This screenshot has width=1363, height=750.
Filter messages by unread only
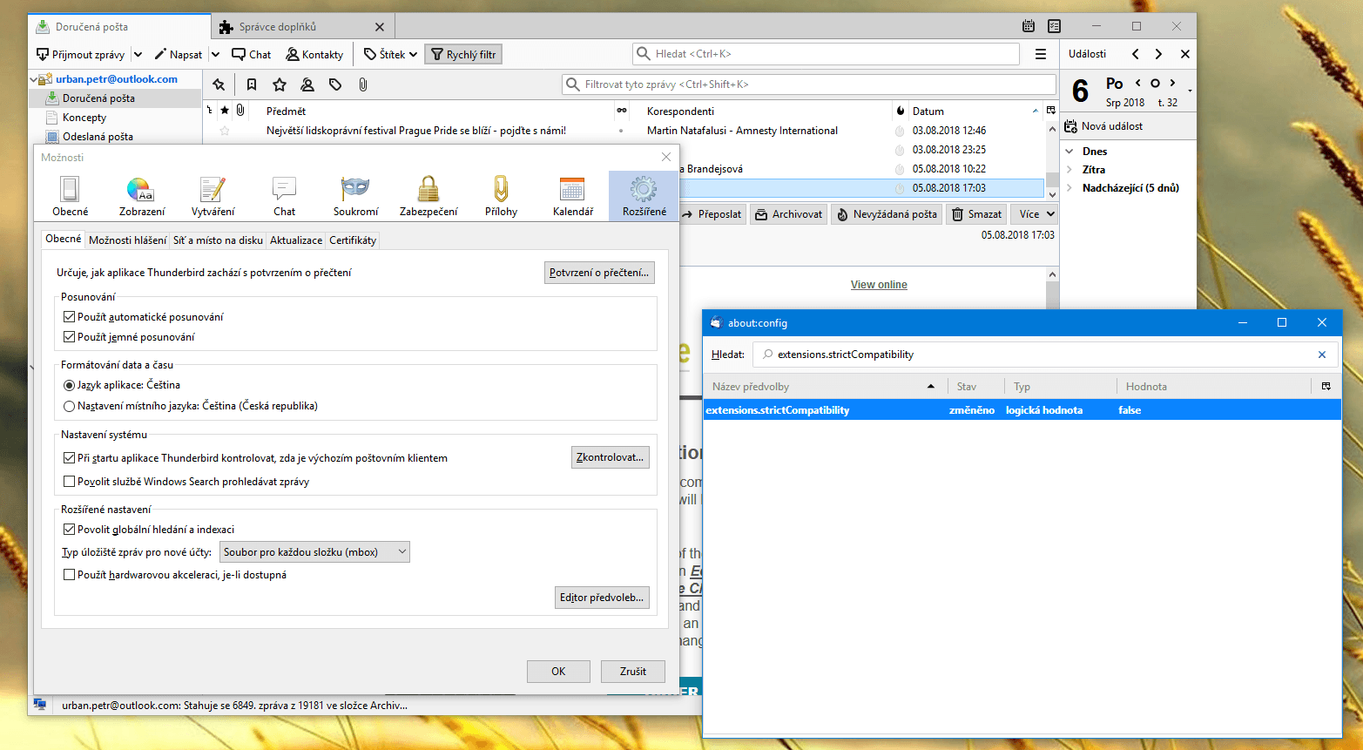coord(251,84)
